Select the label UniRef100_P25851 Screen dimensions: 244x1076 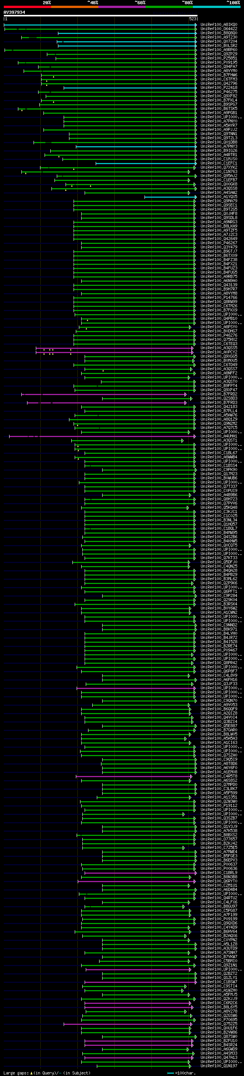[x=219, y=58]
